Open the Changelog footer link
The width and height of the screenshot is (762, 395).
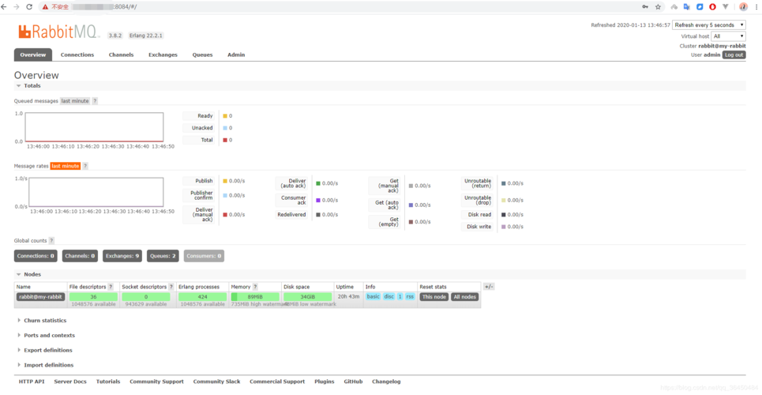[x=386, y=382]
